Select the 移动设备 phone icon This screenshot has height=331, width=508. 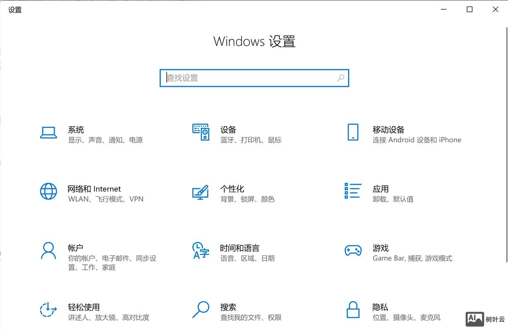pos(353,132)
